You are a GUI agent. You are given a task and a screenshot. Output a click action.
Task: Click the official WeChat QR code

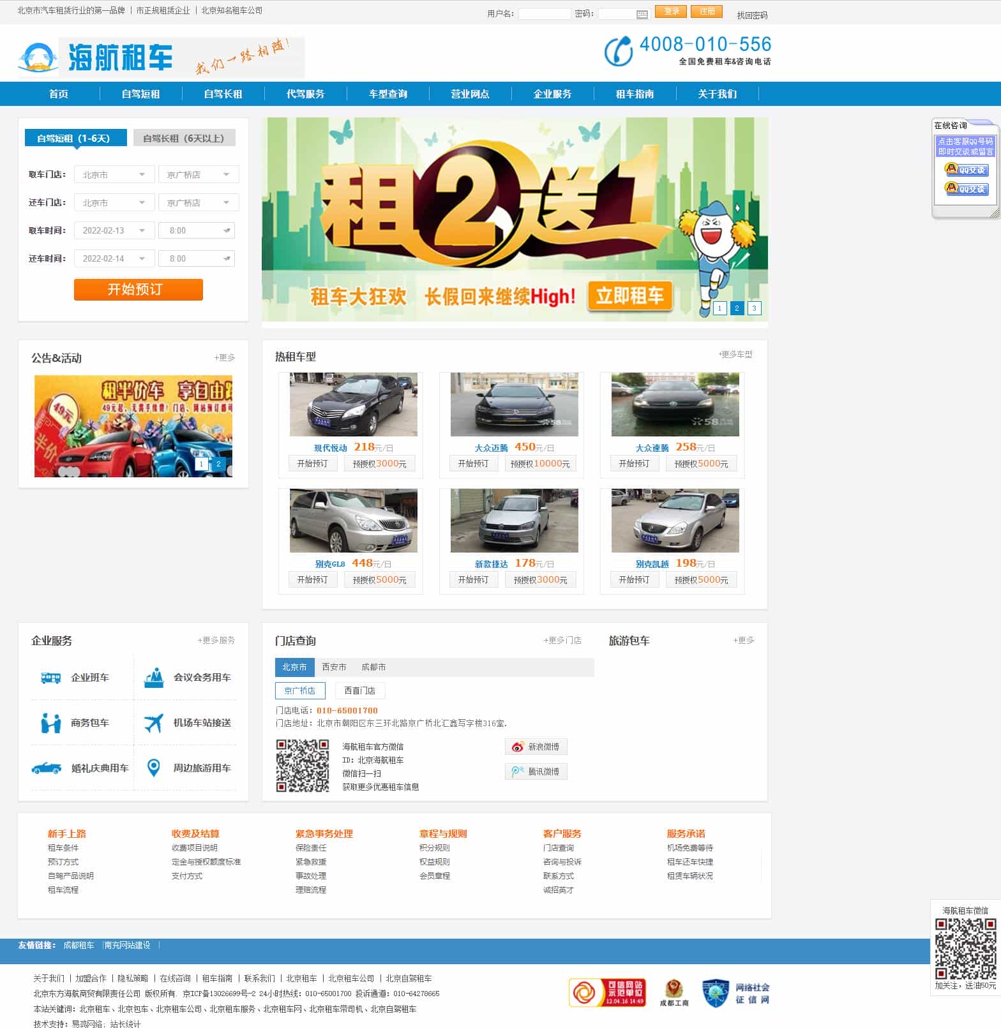coord(303,766)
